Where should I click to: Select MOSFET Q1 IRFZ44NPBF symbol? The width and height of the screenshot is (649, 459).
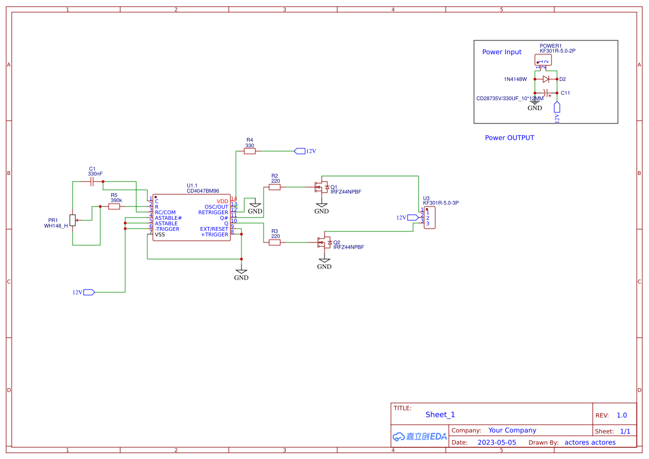[322, 187]
